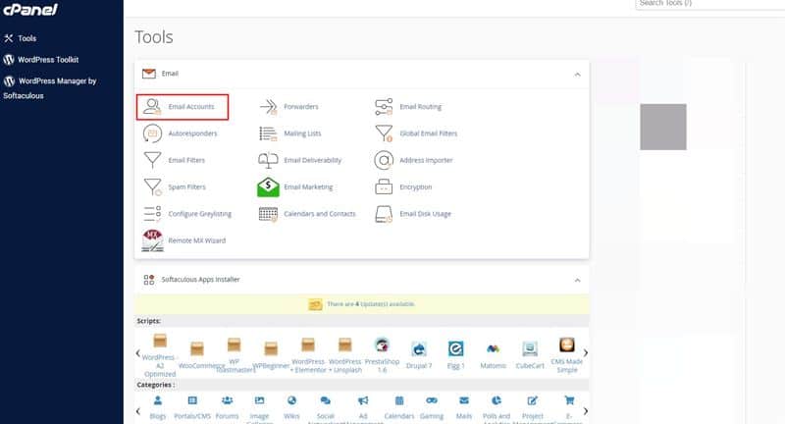Select PrestaShop 1.6 script
The width and height of the screenshot is (785, 424).
point(382,355)
